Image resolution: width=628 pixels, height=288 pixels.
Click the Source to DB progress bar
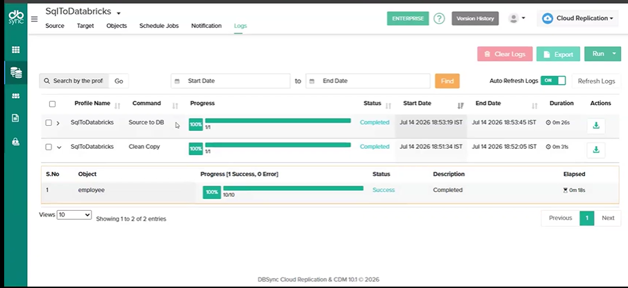tap(278, 121)
